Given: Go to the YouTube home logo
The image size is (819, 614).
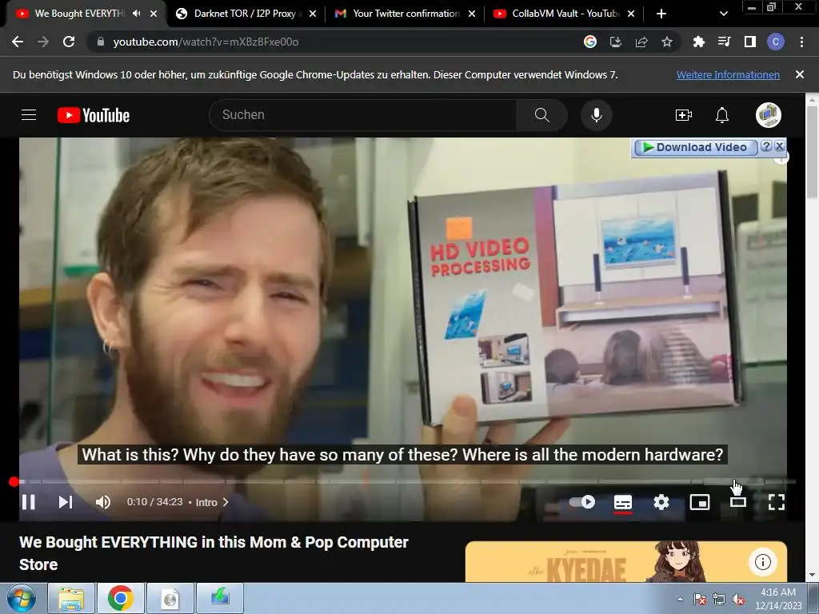Looking at the screenshot, I should click(x=94, y=115).
